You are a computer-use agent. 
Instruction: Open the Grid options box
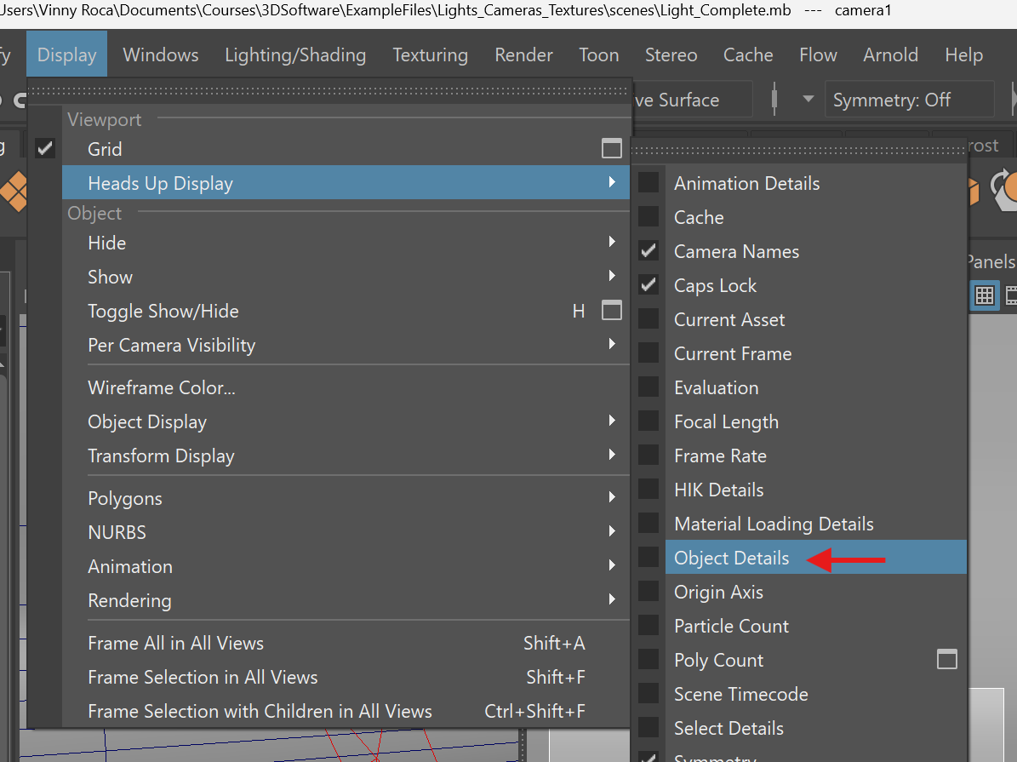pyautogui.click(x=611, y=149)
